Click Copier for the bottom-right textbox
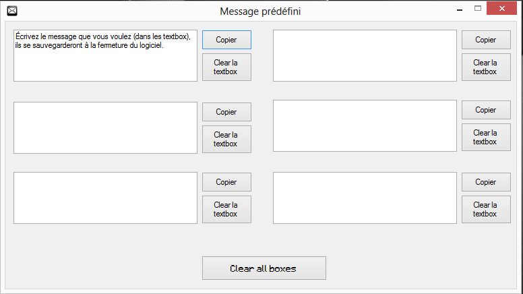 point(486,182)
